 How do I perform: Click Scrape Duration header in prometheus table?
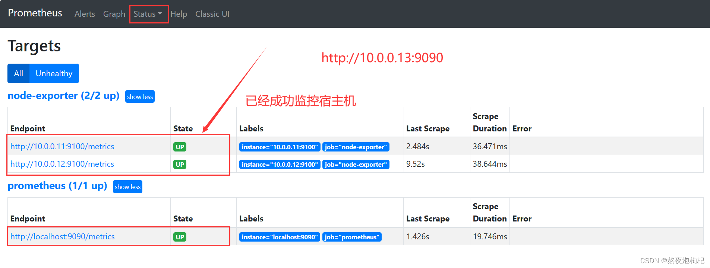(x=490, y=213)
